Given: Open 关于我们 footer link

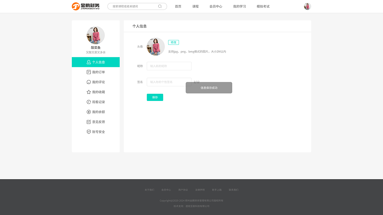Looking at the screenshot, I should click(x=149, y=190).
